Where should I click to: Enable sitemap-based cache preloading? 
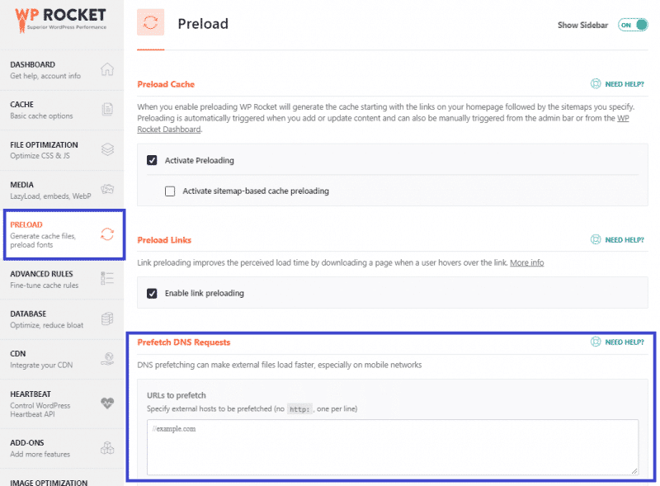(170, 191)
